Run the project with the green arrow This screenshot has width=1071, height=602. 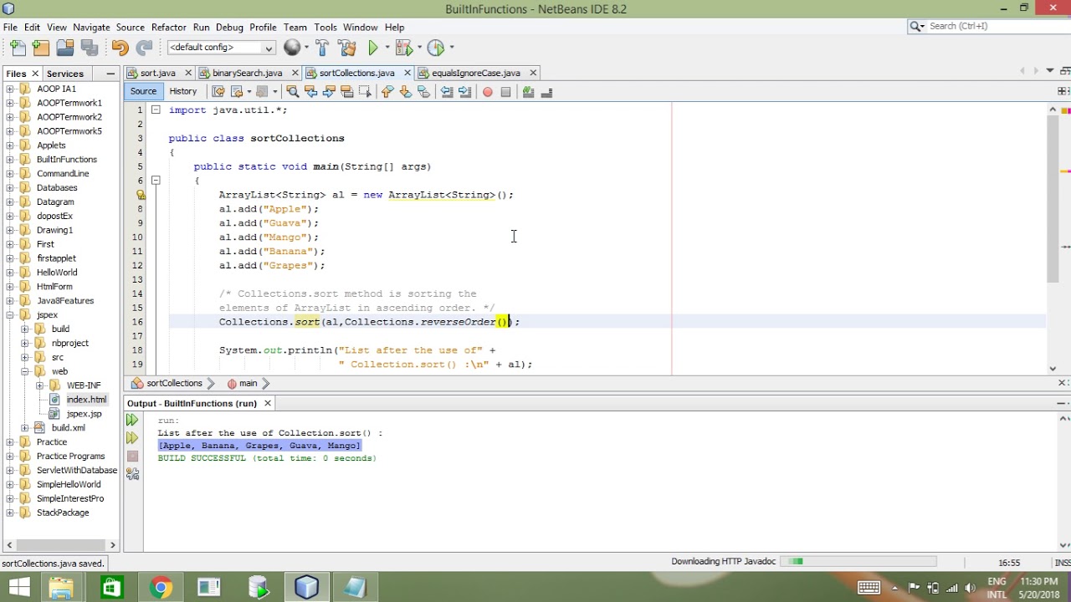[x=373, y=48]
